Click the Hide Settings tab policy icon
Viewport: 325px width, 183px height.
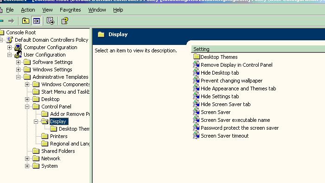click(x=196, y=96)
